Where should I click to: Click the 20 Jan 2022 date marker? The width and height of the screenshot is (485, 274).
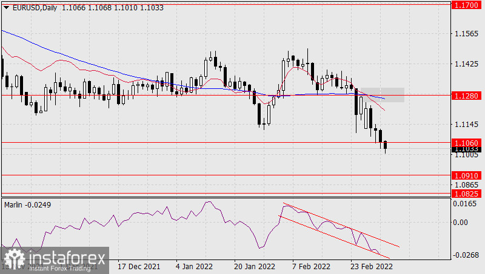coord(253,266)
